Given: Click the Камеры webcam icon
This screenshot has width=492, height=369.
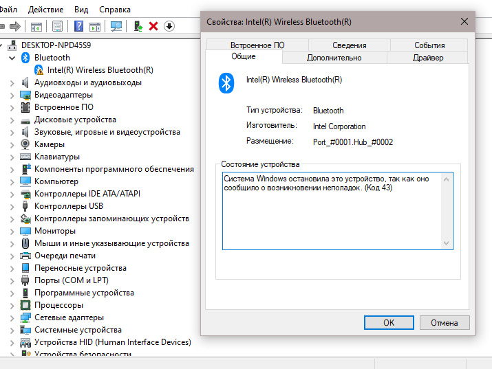Looking at the screenshot, I should point(25,144).
